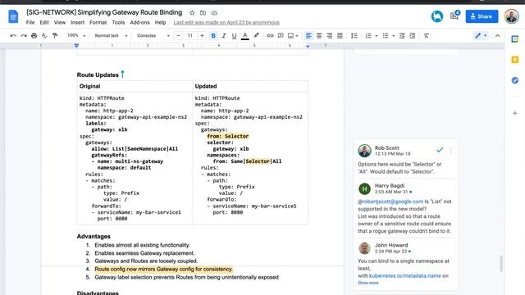
Task: Open the move-to-folder icon
Action: 203,13
